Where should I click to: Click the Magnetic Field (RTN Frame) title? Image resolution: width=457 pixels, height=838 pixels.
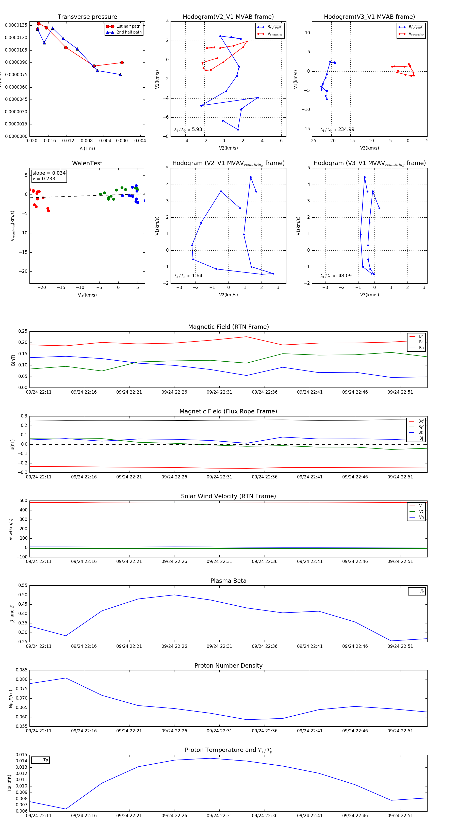pos(228,327)
